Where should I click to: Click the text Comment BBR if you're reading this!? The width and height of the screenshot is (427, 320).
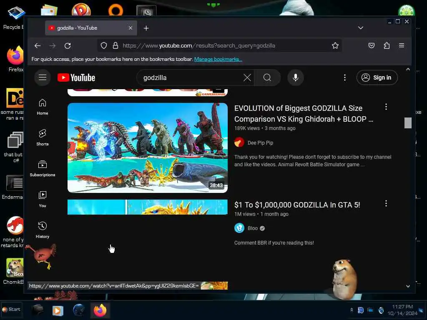tap(274, 243)
